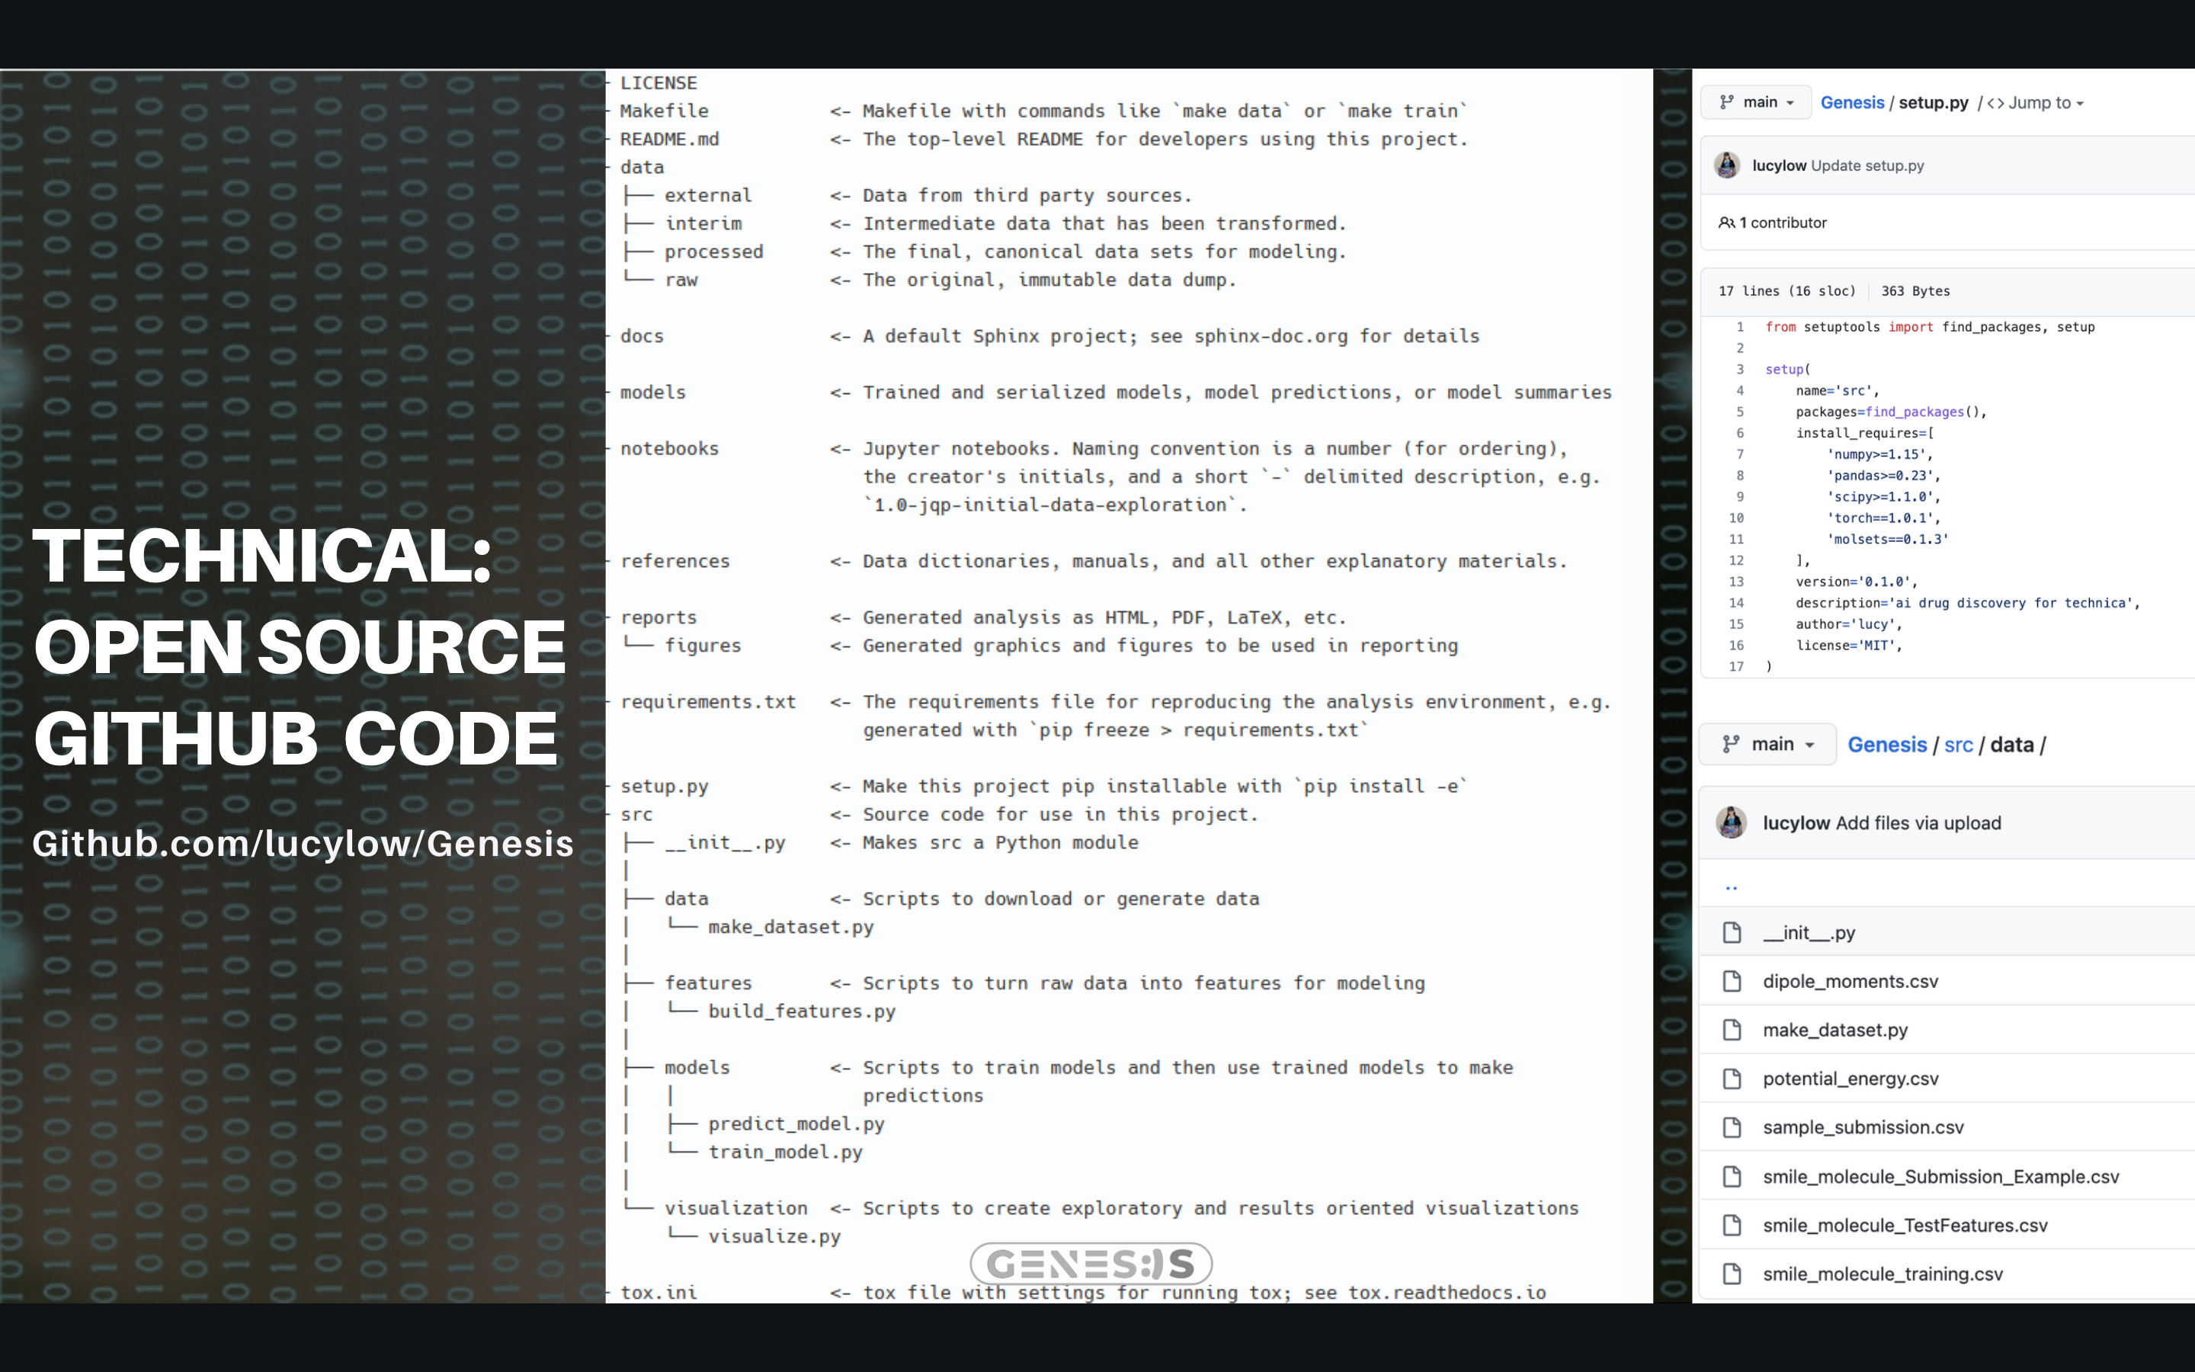Click the contributor people icon
2195x1372 pixels.
1726,223
